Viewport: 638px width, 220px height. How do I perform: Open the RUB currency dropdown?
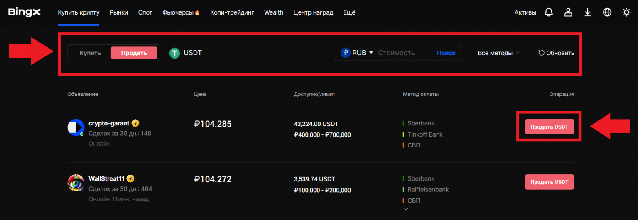tap(357, 53)
